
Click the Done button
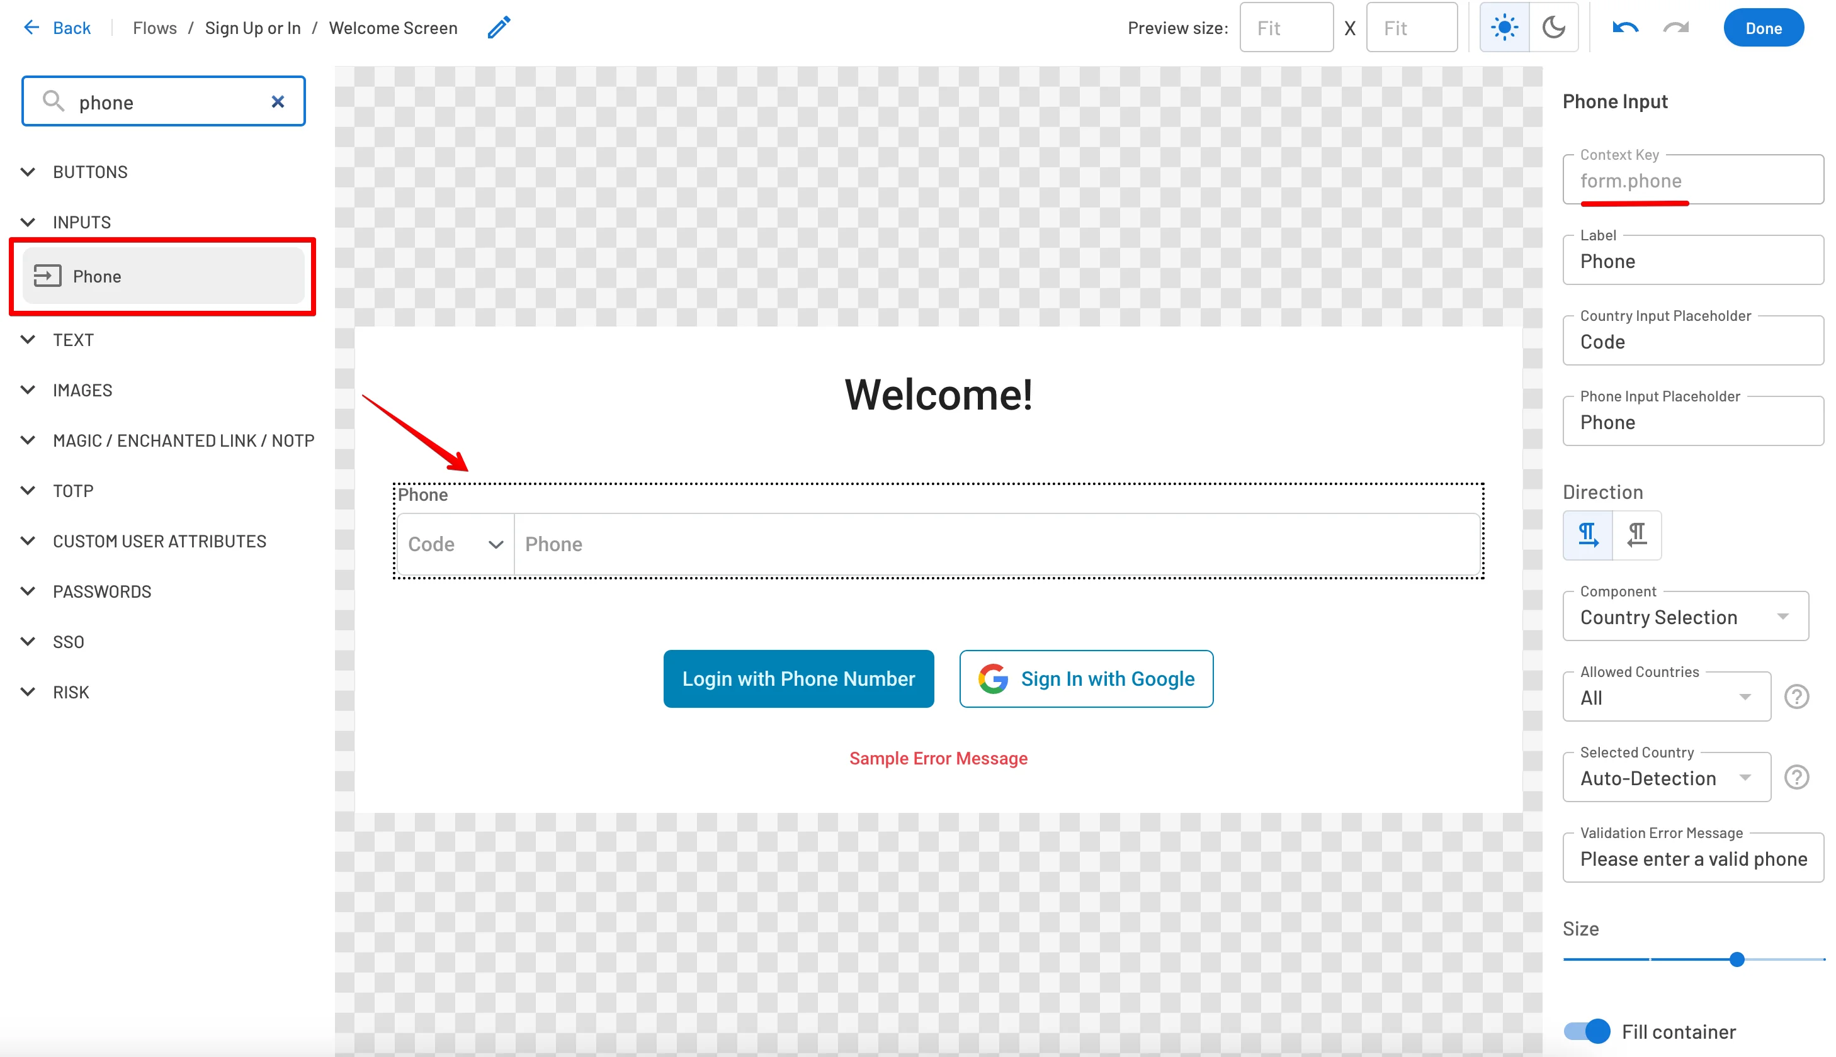pyautogui.click(x=1762, y=28)
